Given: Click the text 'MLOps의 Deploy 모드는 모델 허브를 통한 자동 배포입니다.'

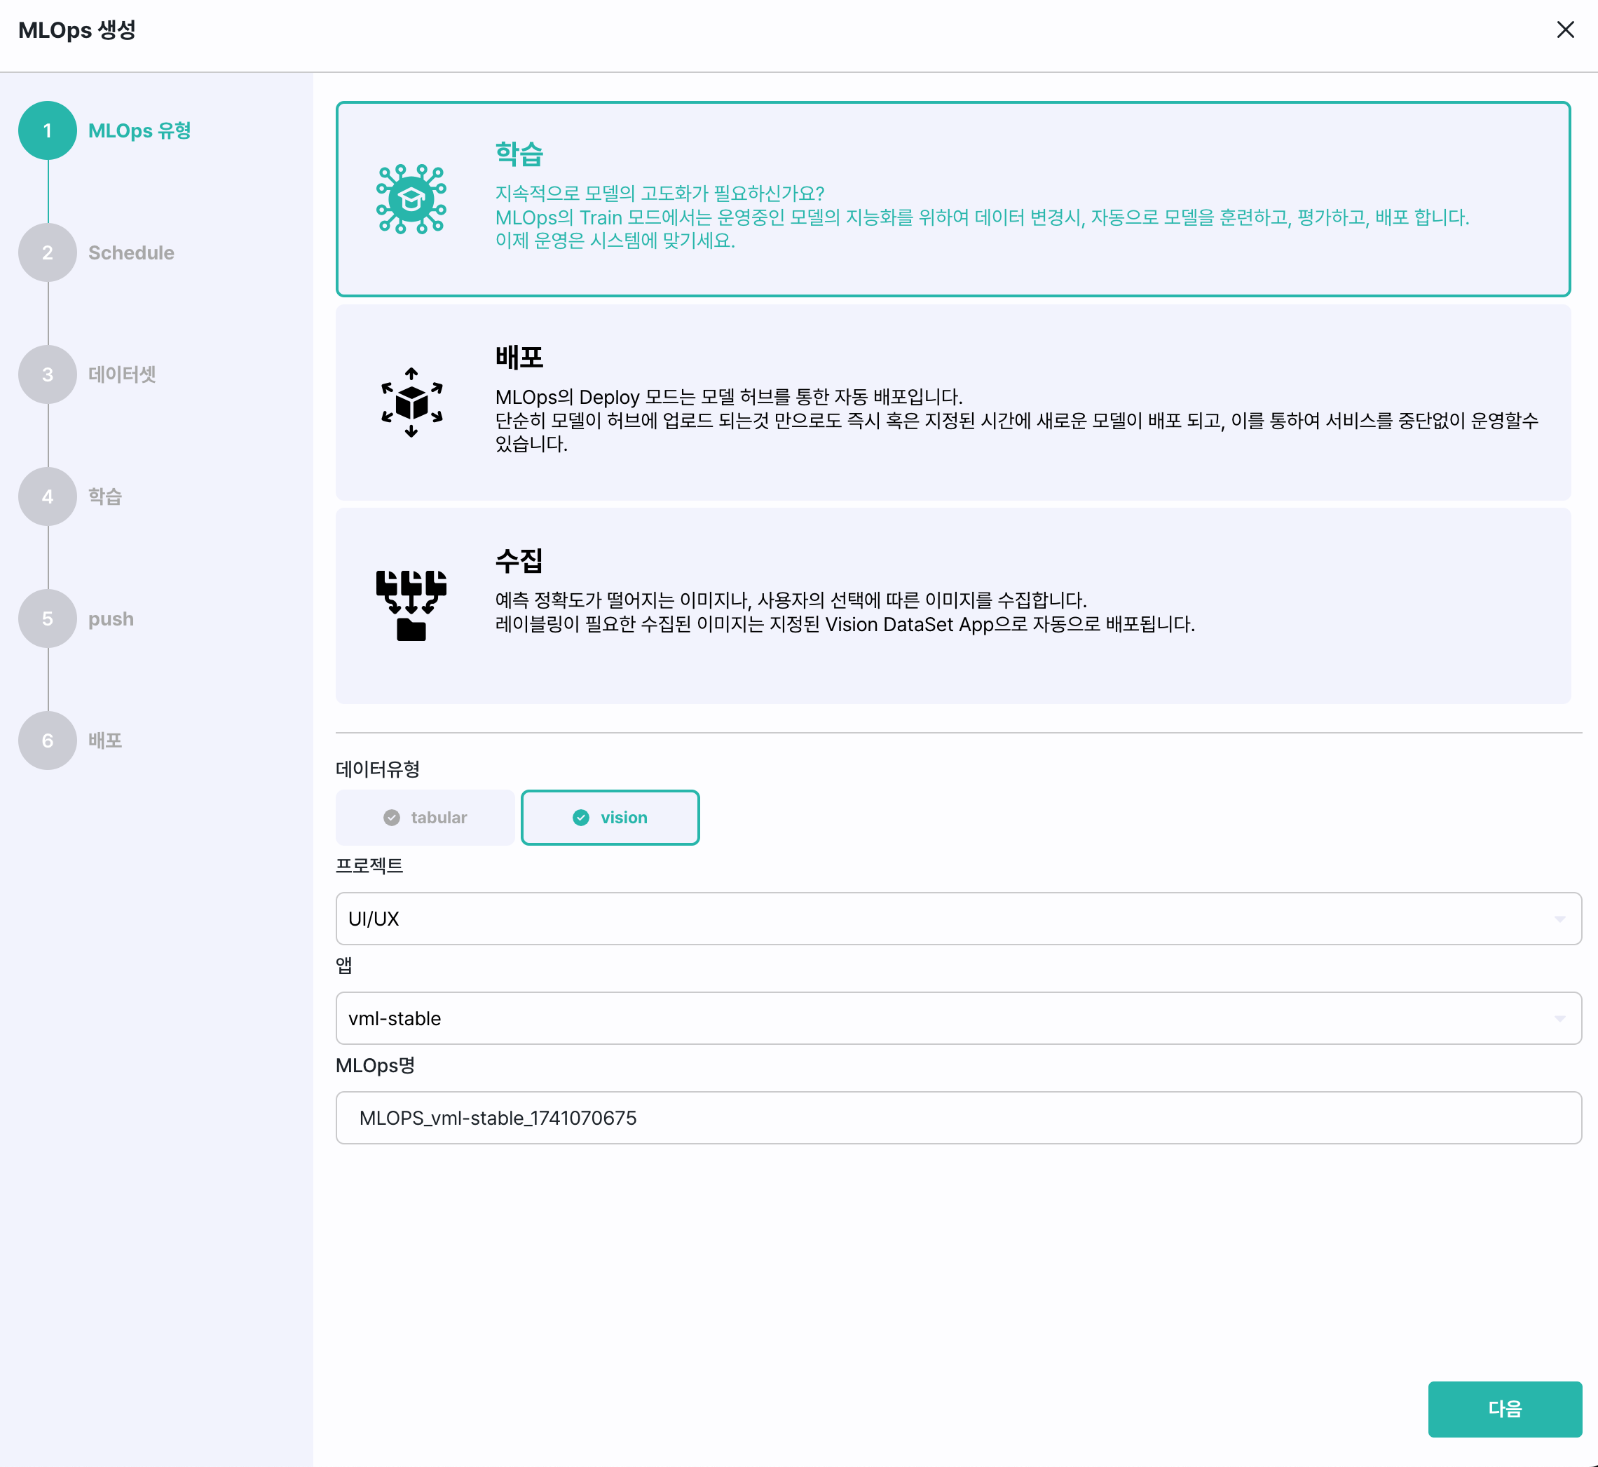Looking at the screenshot, I should [x=728, y=396].
